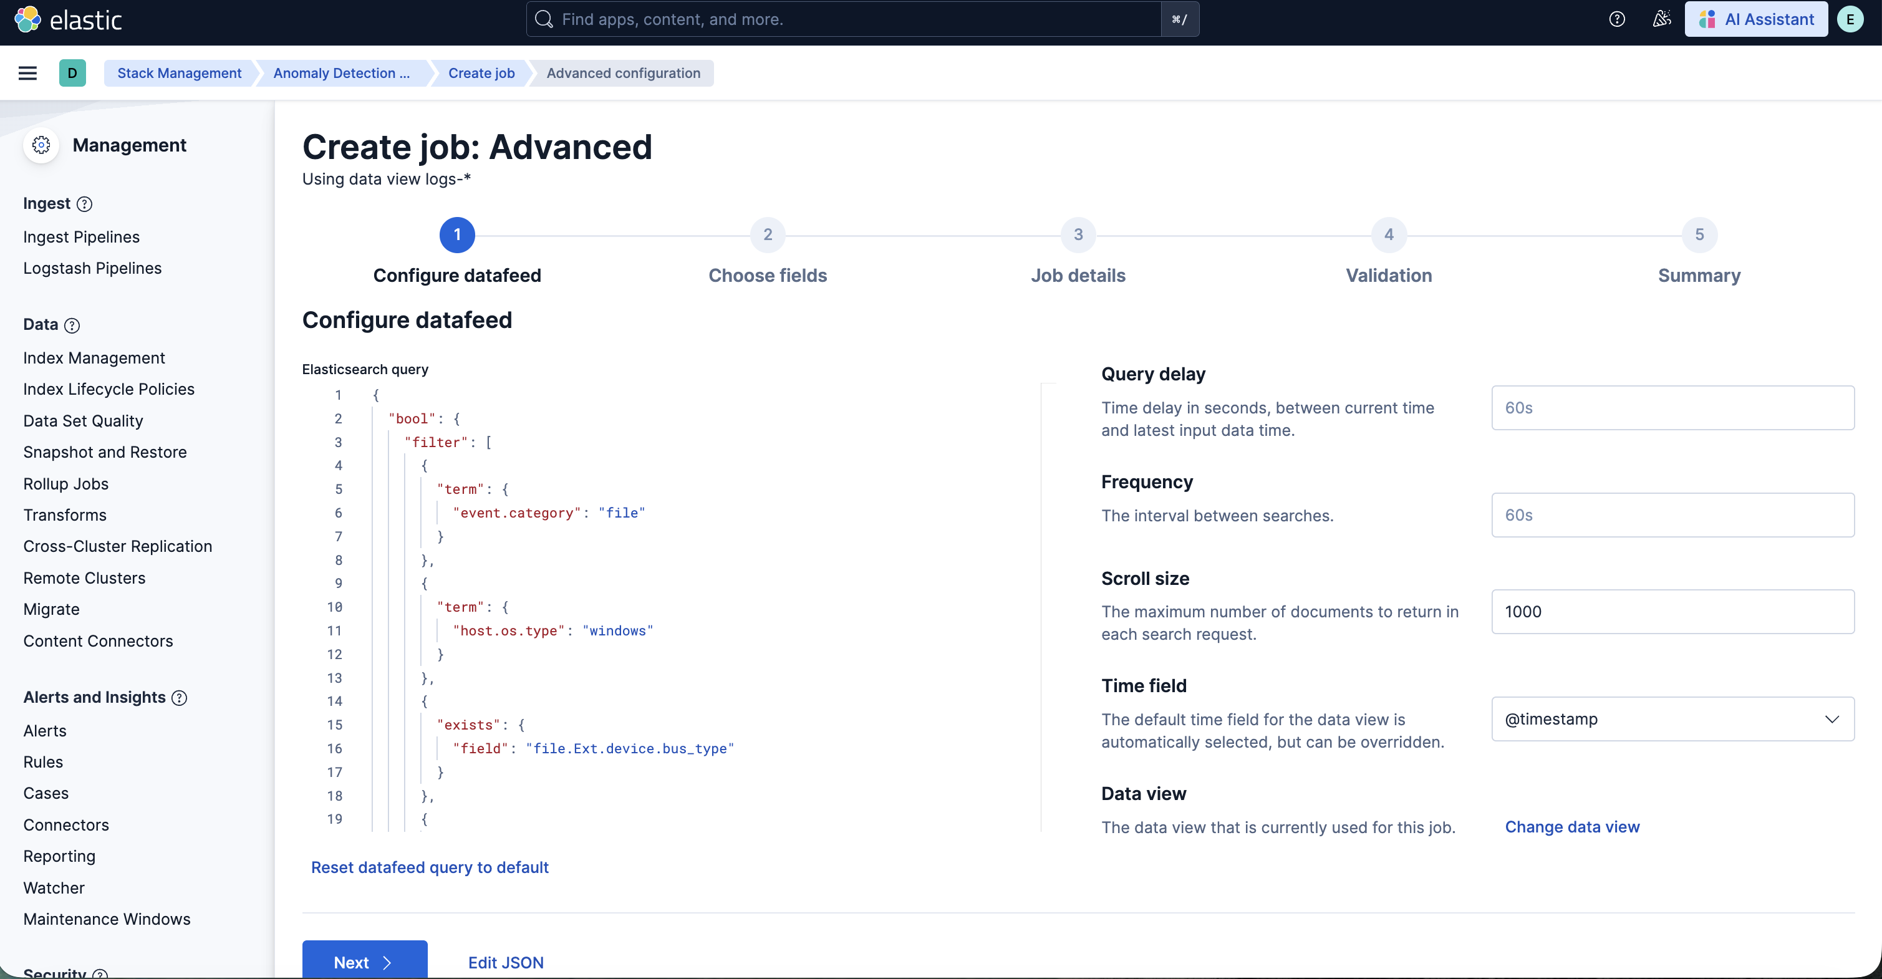Click the Scroll size input field
1882x979 pixels.
tap(1672, 612)
